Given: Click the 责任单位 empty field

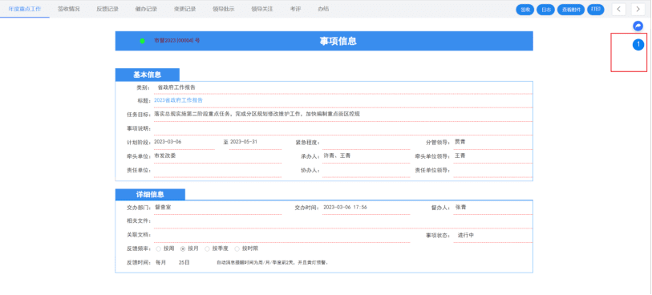Looking at the screenshot, I should point(217,171).
